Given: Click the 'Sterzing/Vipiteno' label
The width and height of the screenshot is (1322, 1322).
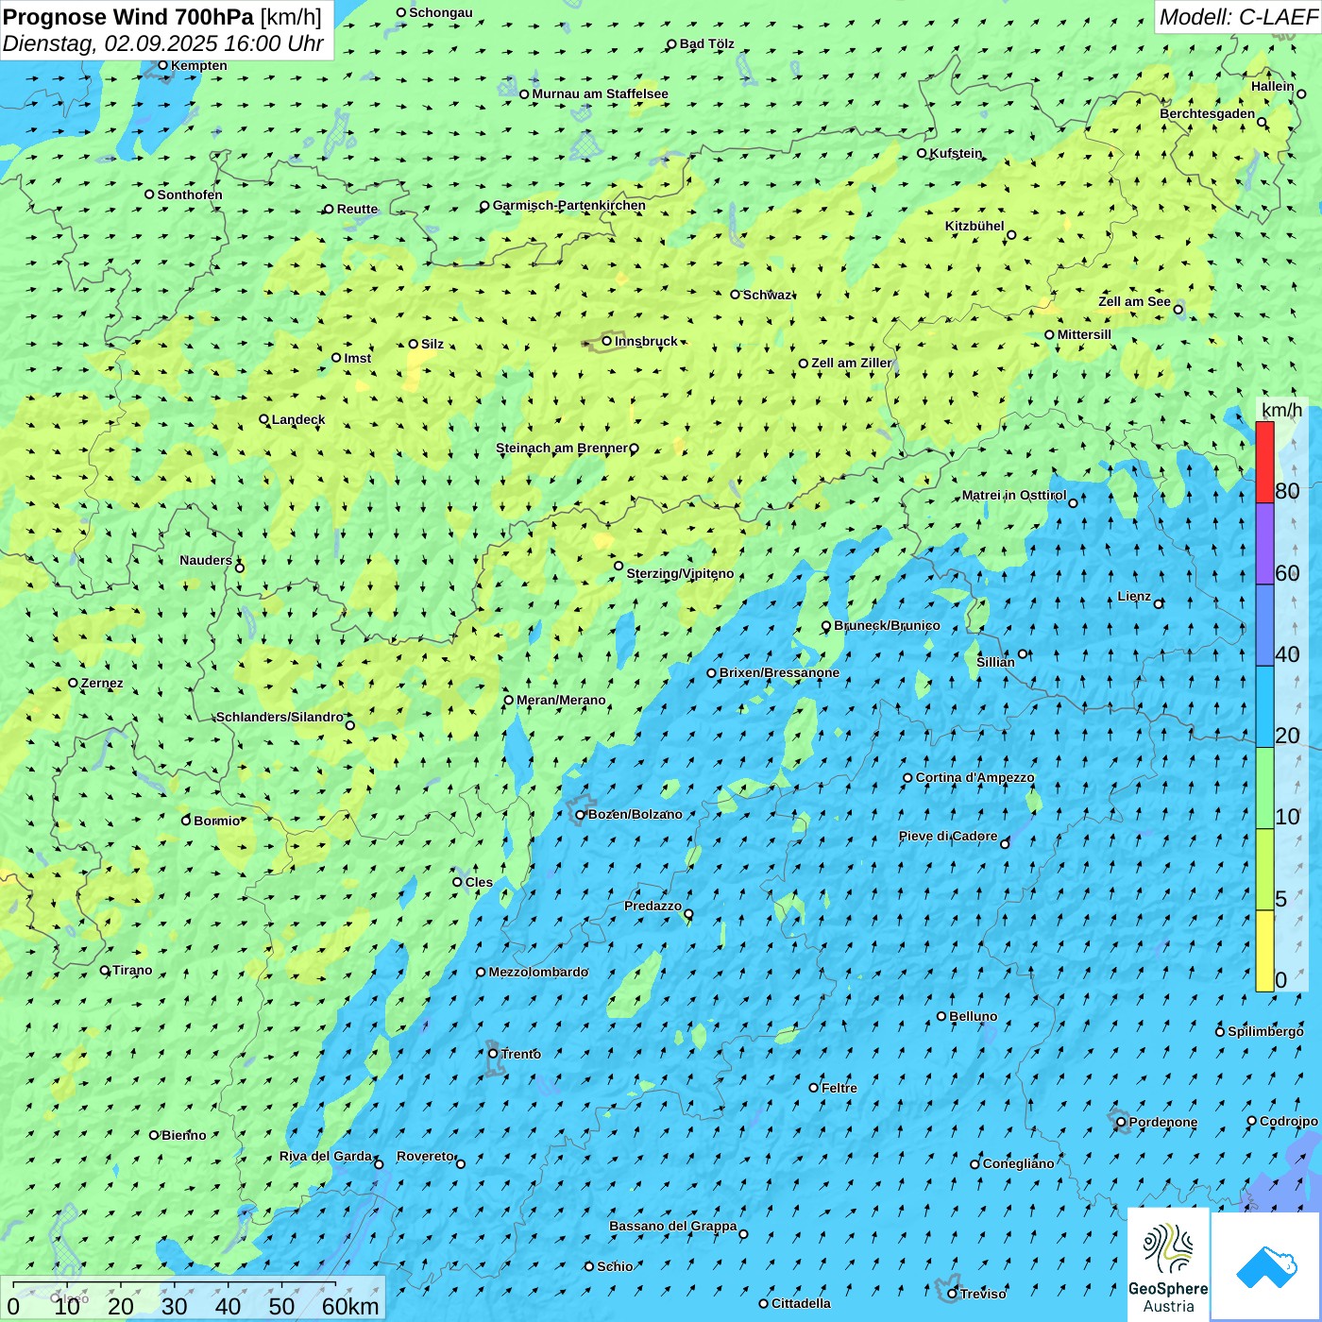Looking at the screenshot, I should pos(680,573).
